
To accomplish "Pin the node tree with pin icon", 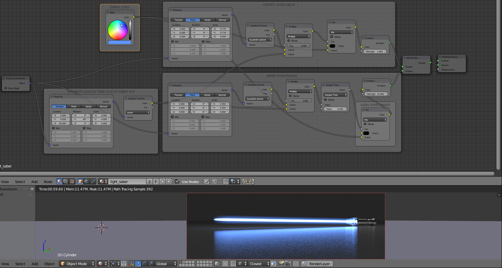I will [x=206, y=181].
